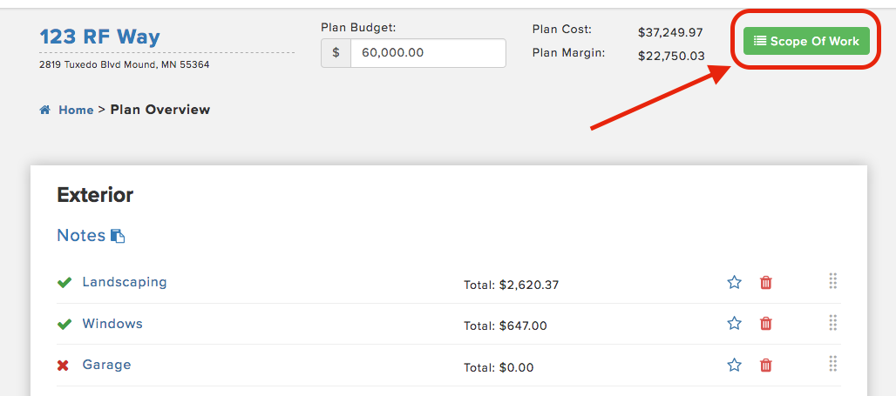896x396 pixels.
Task: Open the Scope Of Work button
Action: 806,41
